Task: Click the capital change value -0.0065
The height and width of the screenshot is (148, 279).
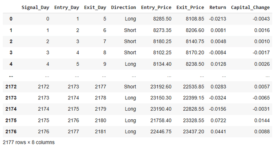Action: tap(261, 98)
